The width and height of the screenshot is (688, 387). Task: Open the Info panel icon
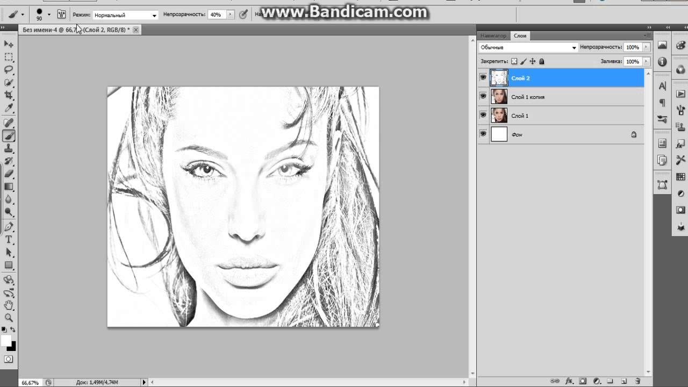pyautogui.click(x=662, y=62)
